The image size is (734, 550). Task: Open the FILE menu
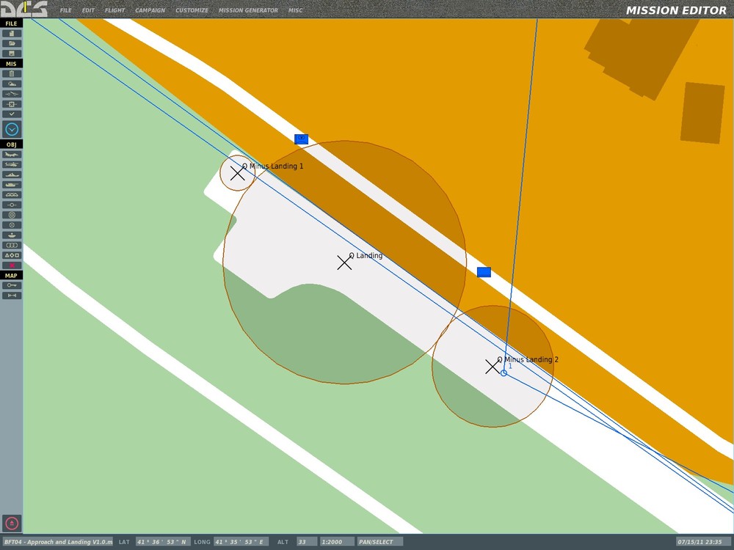(65, 10)
